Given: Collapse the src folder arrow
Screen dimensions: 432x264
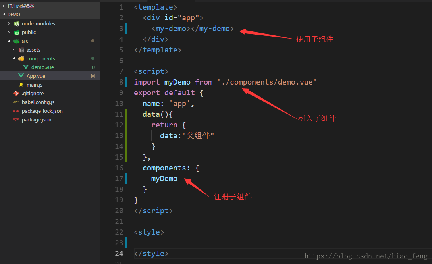Looking at the screenshot, I should 9,41.
